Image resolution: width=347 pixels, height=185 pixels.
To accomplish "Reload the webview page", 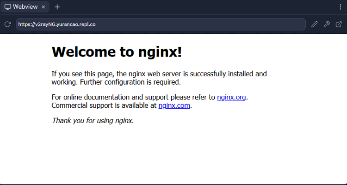I will point(7,25).
